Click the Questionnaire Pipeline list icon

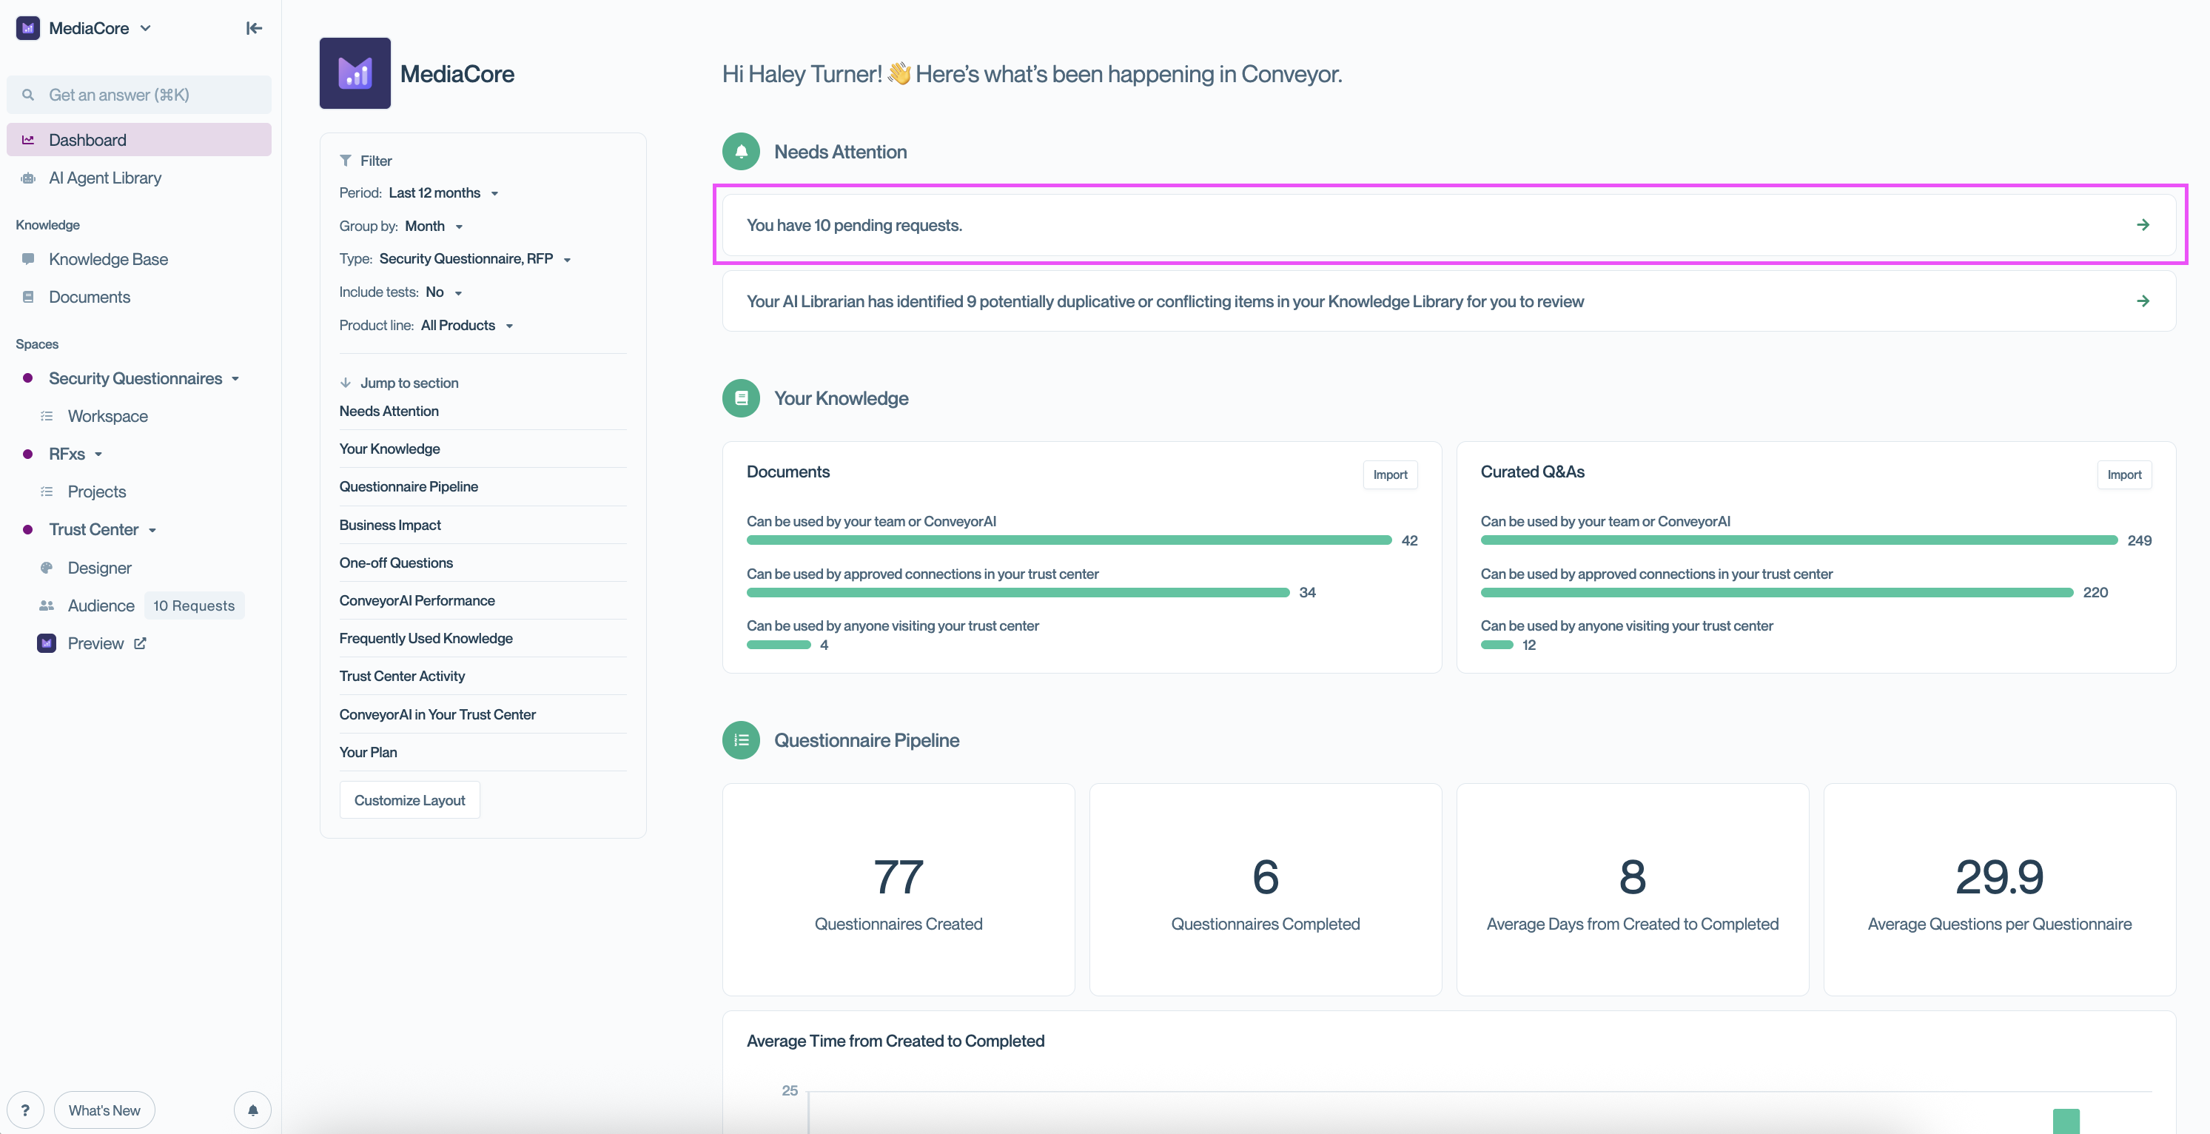(740, 740)
